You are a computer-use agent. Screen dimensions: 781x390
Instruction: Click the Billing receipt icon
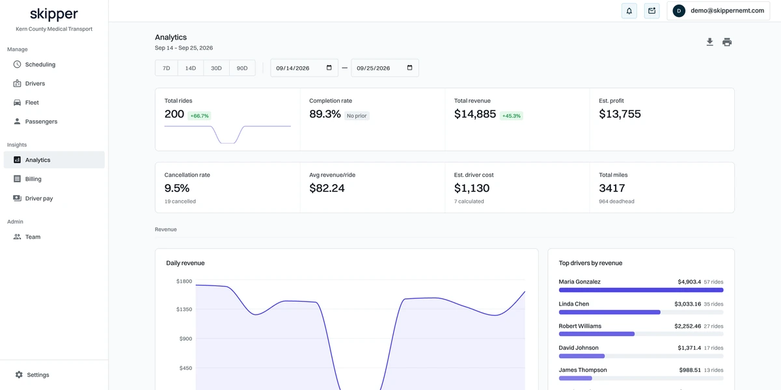coord(18,179)
